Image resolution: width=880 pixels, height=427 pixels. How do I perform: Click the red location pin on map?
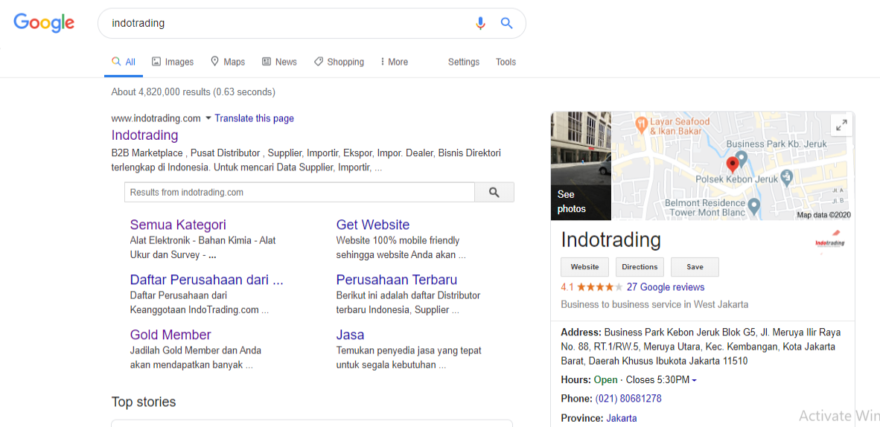click(732, 165)
